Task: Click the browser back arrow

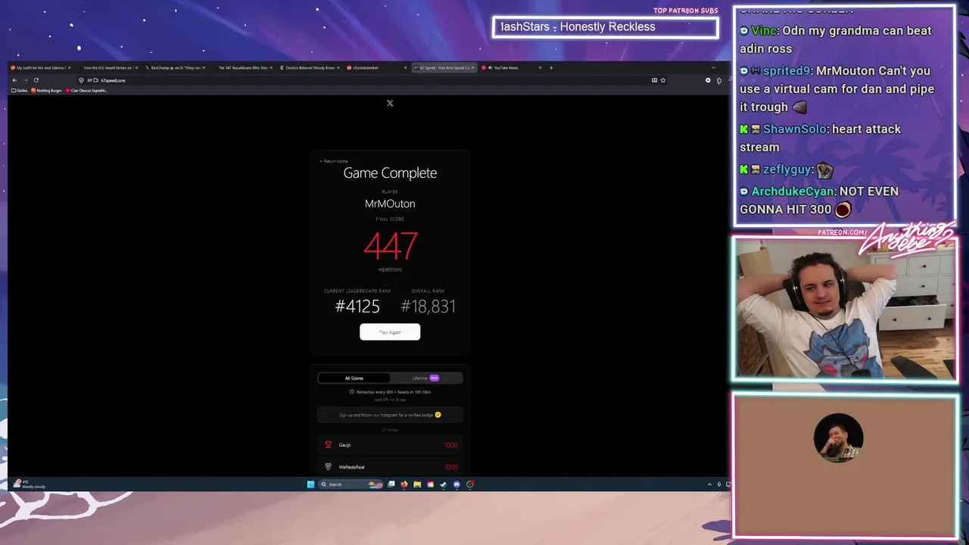Action: pyautogui.click(x=14, y=80)
